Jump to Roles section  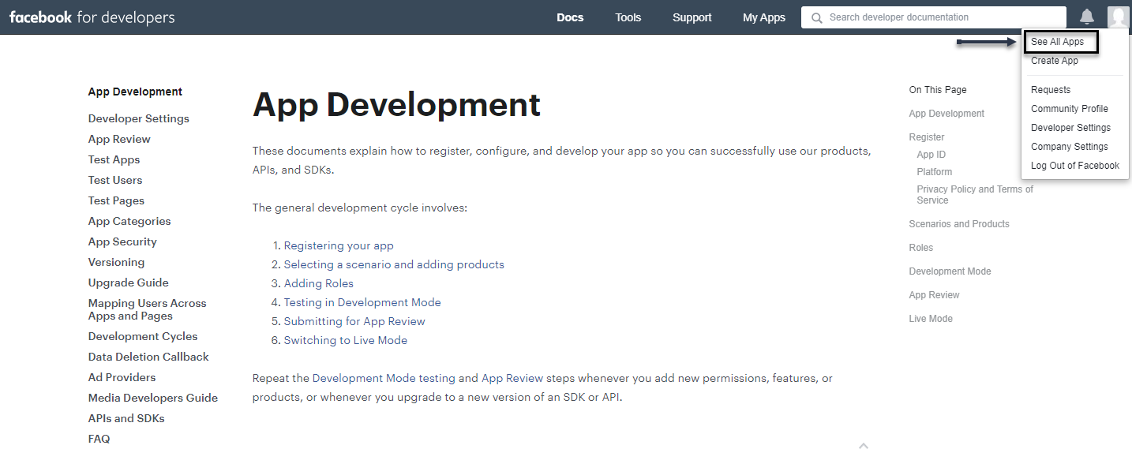921,248
